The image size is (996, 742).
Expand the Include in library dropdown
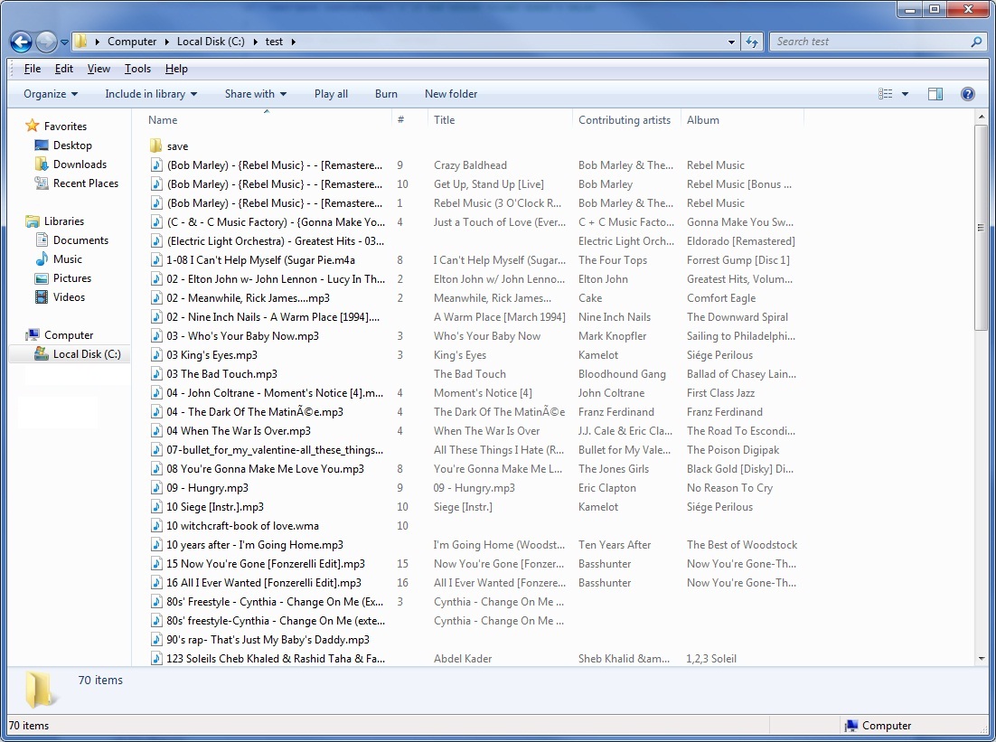tap(150, 93)
